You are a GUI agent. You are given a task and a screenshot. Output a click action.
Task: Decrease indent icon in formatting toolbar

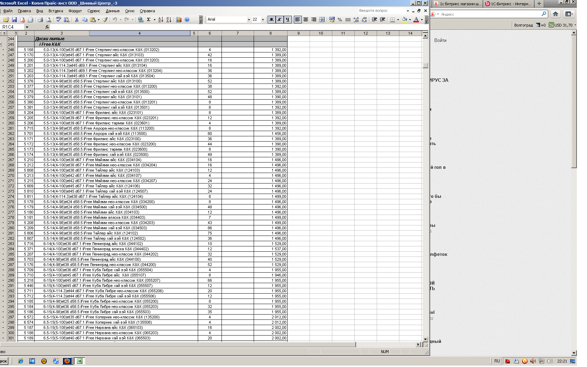tap(374, 20)
